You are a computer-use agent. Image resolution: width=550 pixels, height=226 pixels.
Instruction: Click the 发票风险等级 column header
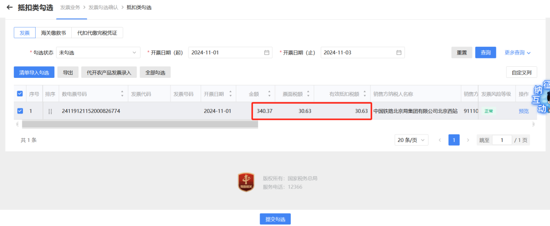tap(496, 94)
